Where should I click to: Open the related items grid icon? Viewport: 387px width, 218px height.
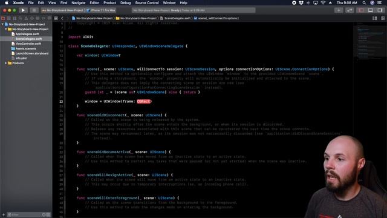pos(56,18)
